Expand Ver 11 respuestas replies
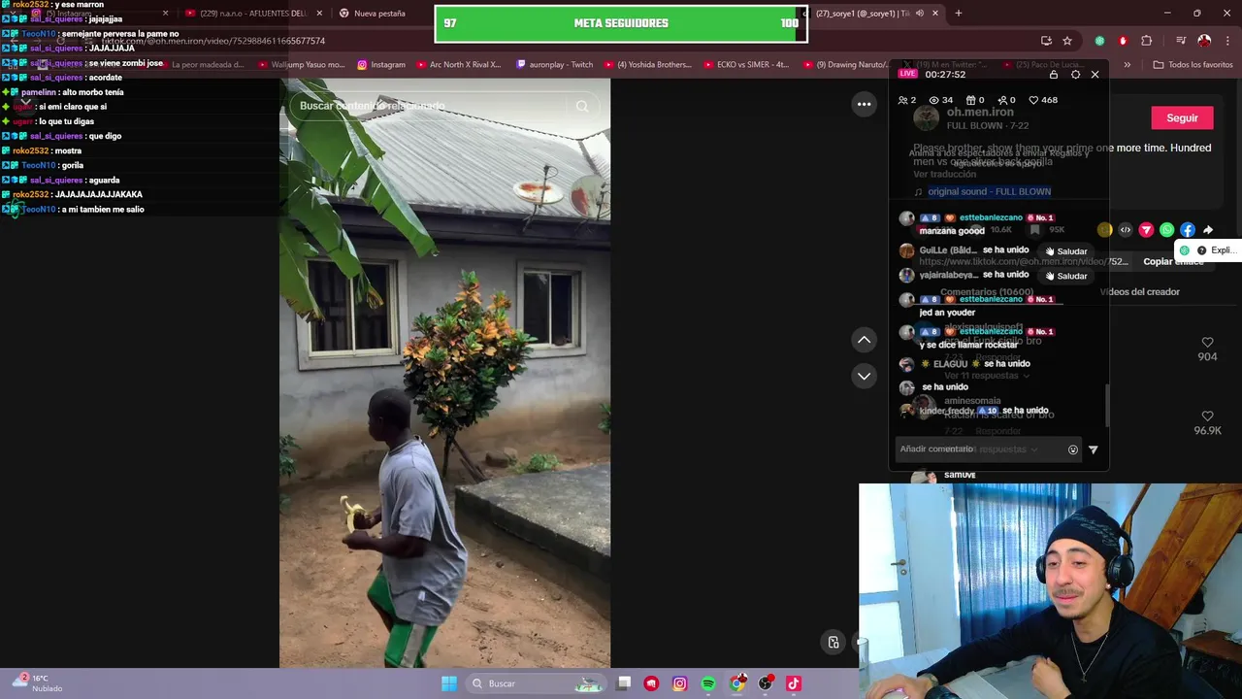The width and height of the screenshot is (1242, 699). (986, 376)
